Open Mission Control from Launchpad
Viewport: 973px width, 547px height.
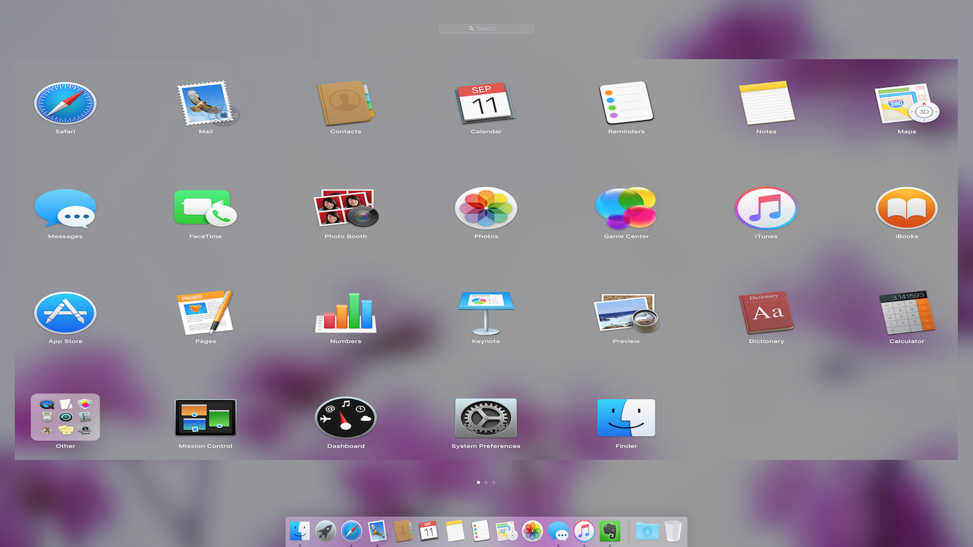pos(205,418)
